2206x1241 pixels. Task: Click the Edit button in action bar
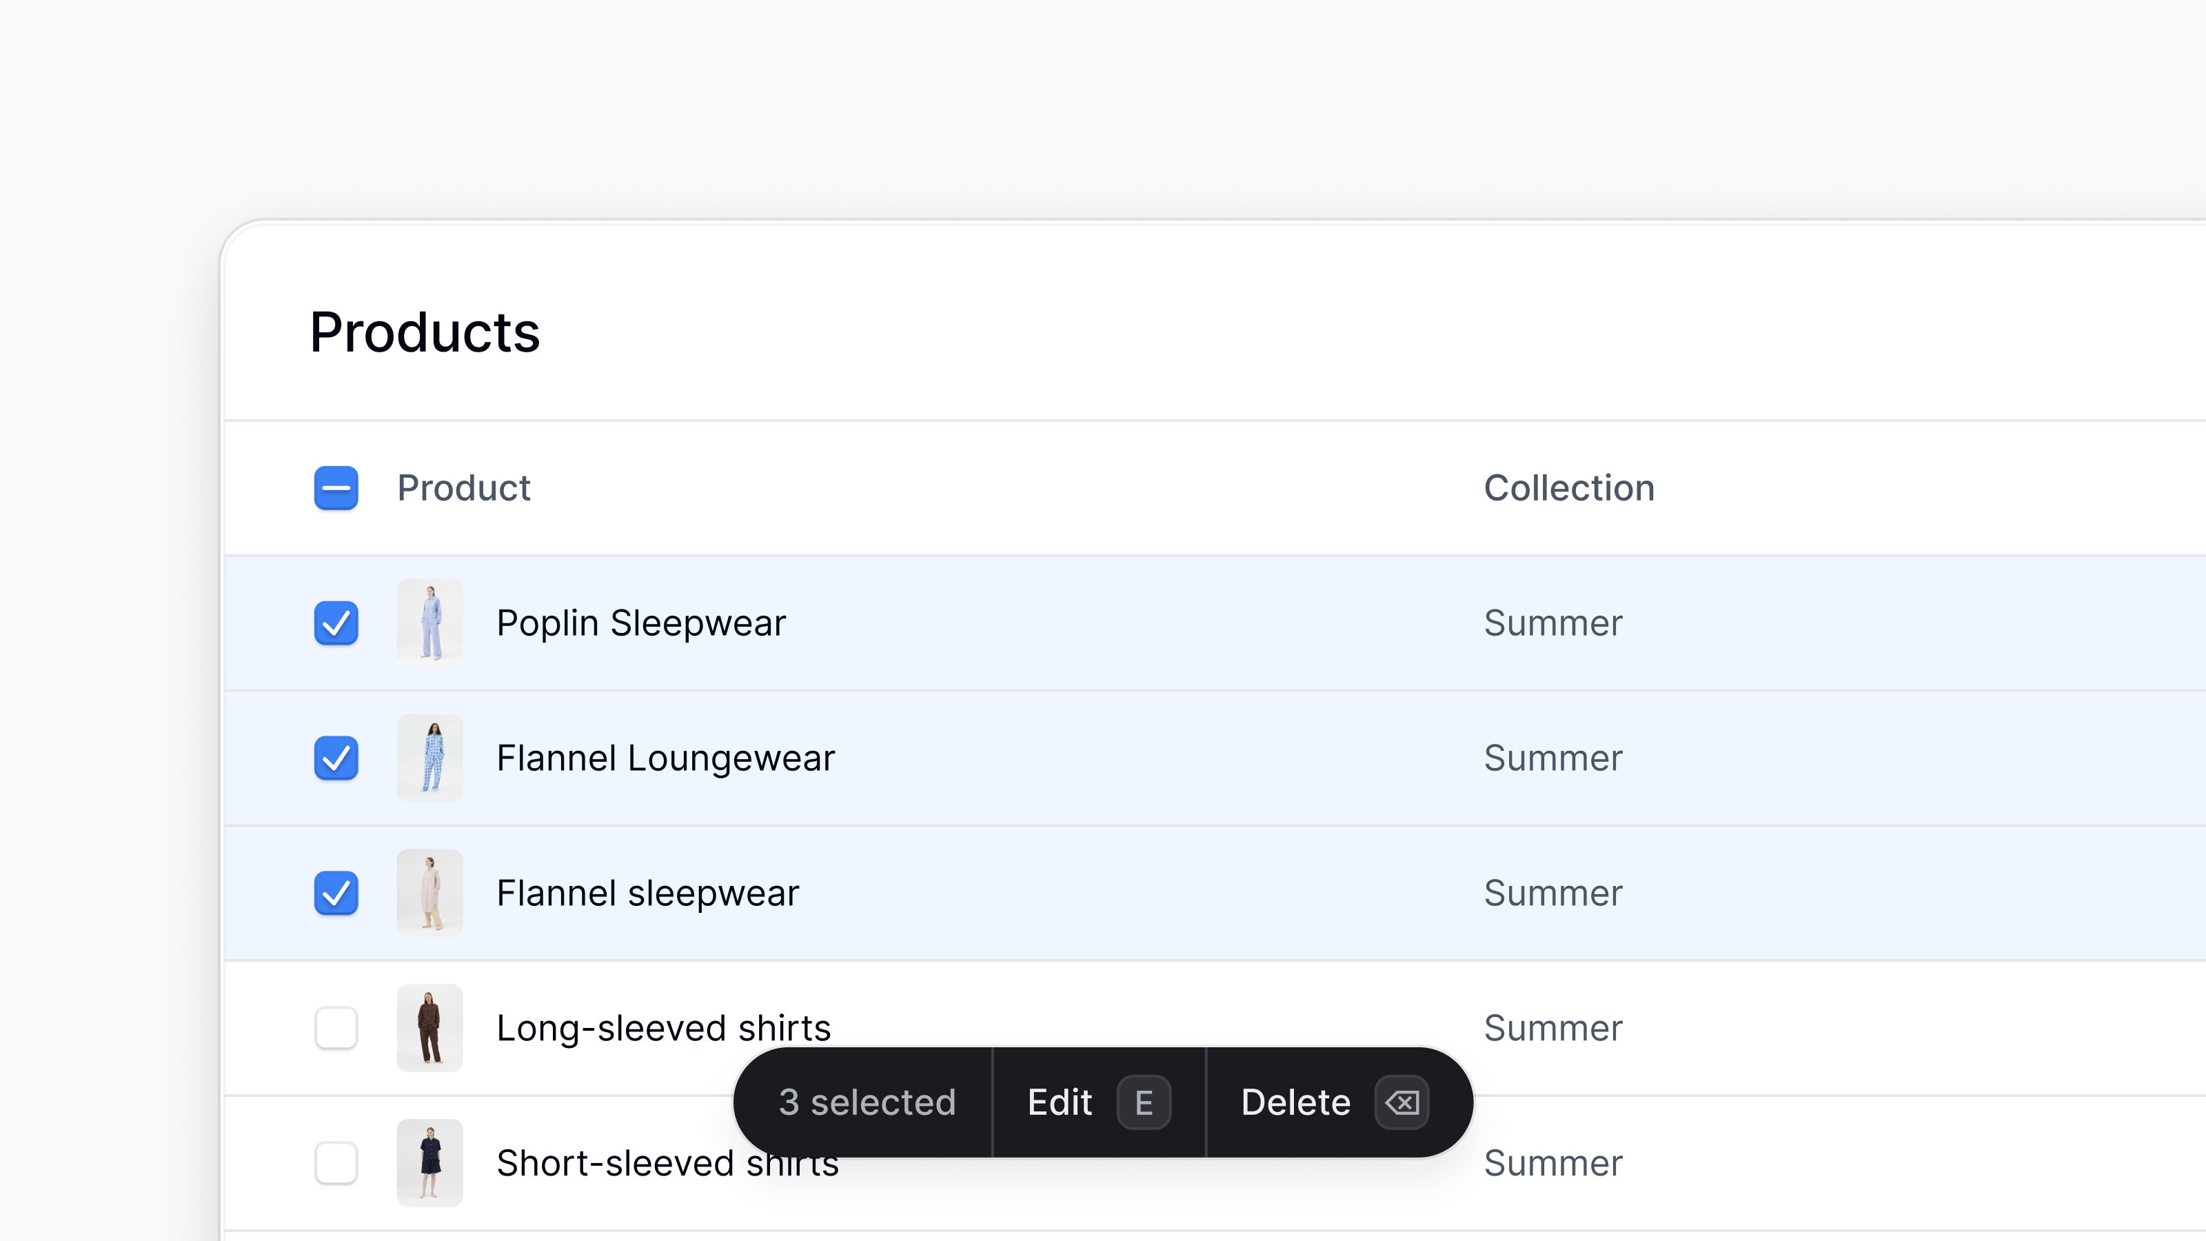click(x=1099, y=1102)
